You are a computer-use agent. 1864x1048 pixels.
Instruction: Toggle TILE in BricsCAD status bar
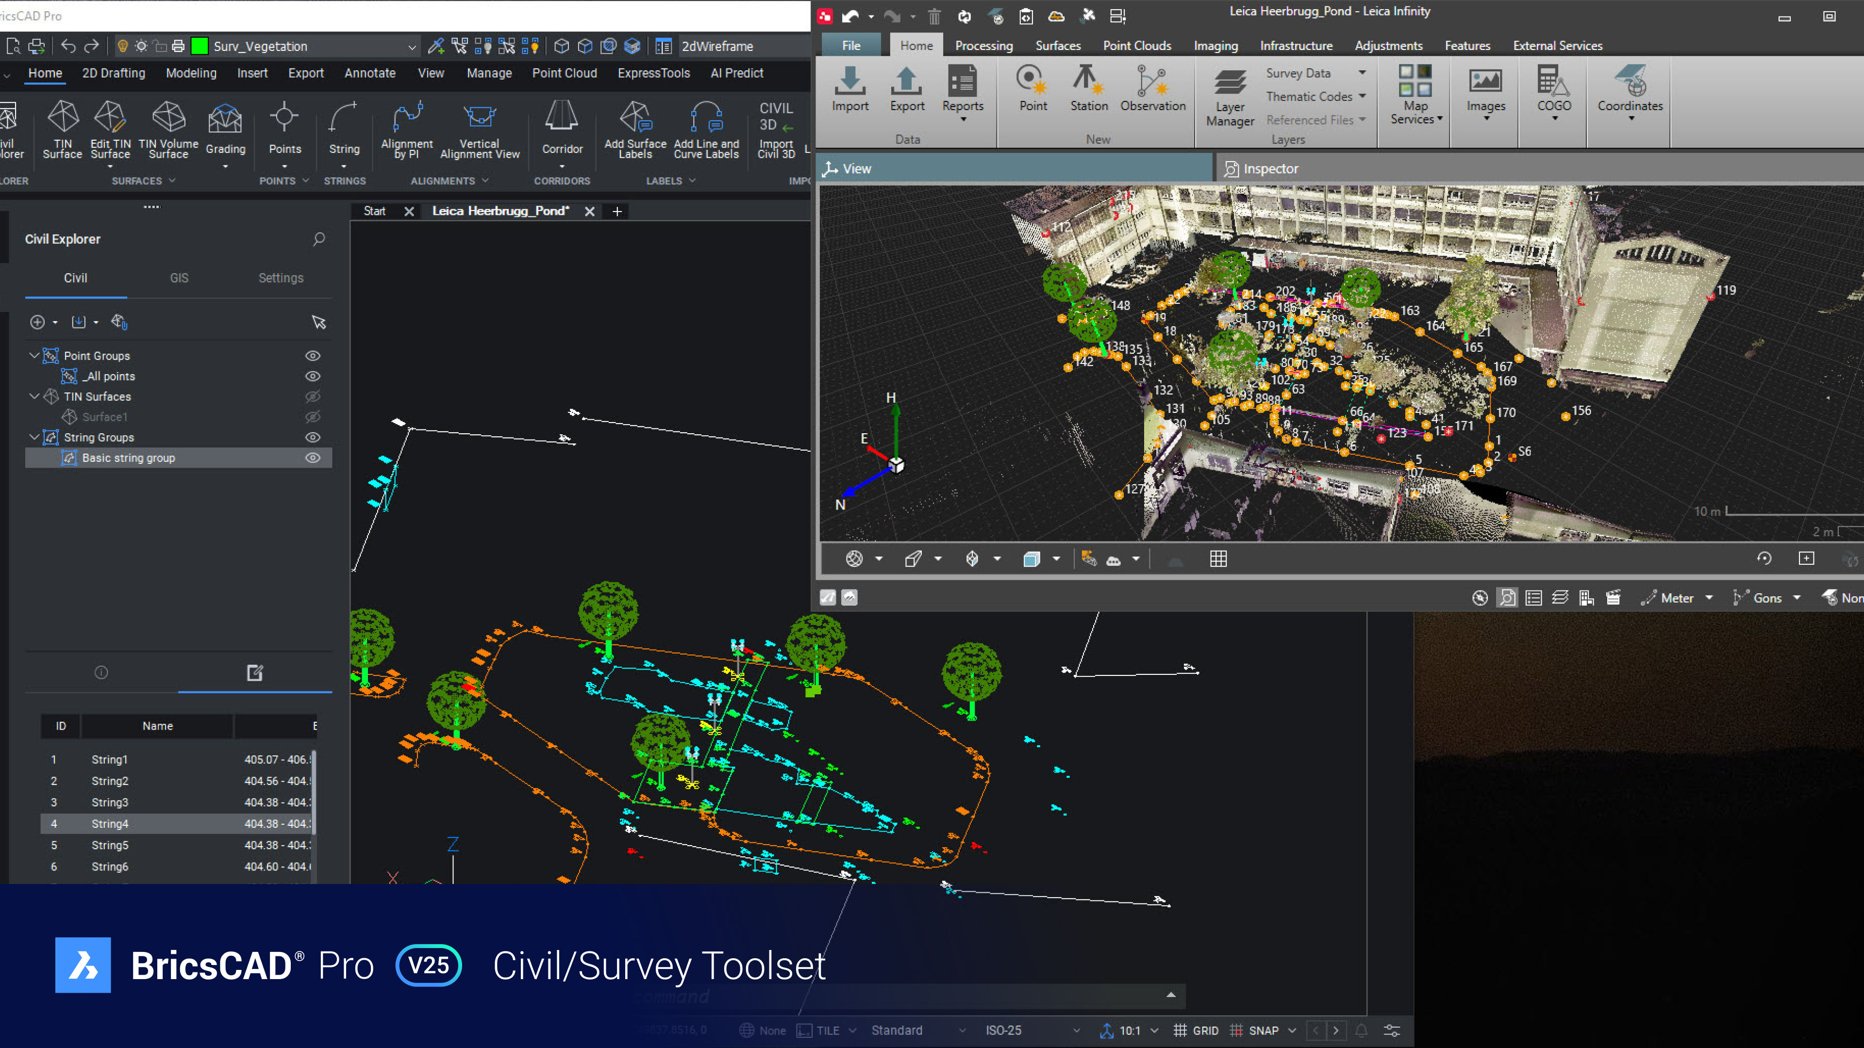tap(818, 1031)
